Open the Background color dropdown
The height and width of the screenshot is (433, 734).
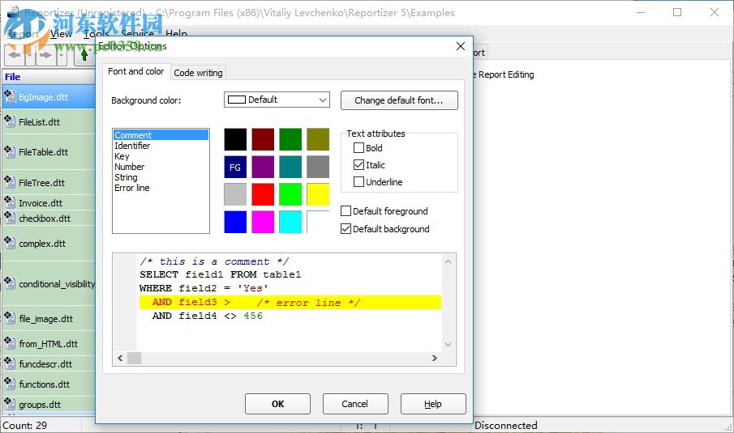click(x=277, y=100)
